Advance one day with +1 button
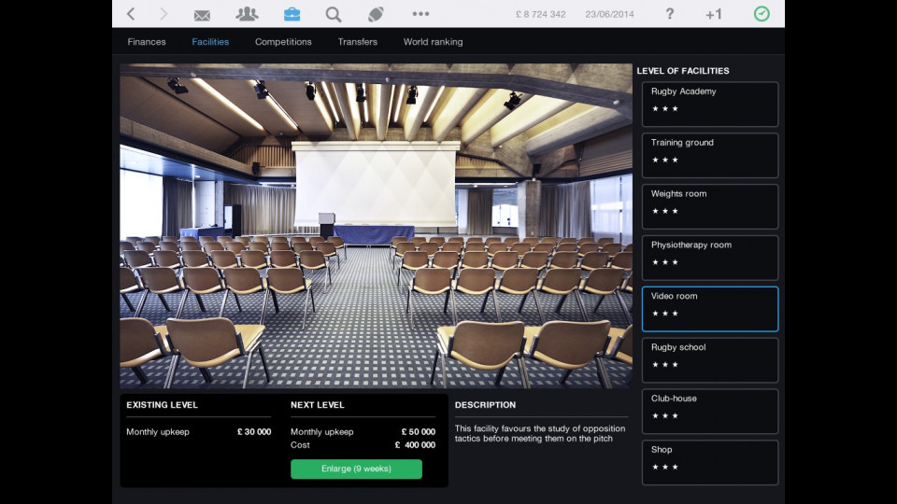Screen dimensions: 897x504 click(x=713, y=14)
